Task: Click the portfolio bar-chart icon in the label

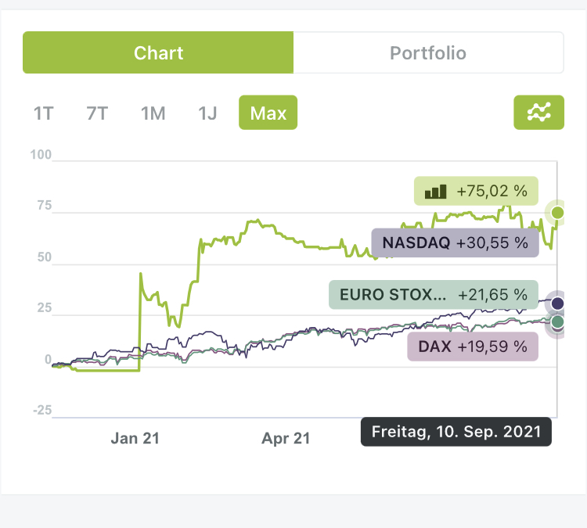Action: point(435,191)
